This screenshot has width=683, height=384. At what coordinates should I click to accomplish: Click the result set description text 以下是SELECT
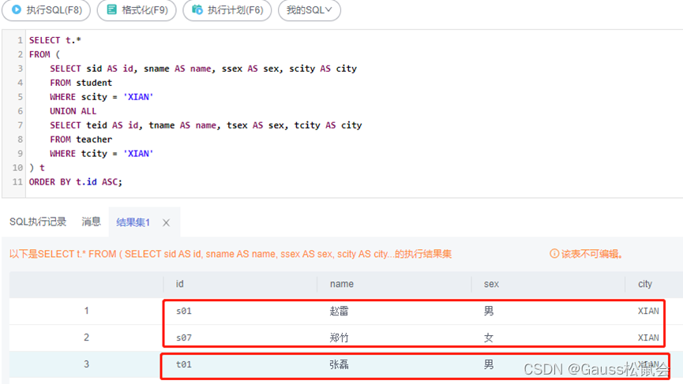(231, 254)
